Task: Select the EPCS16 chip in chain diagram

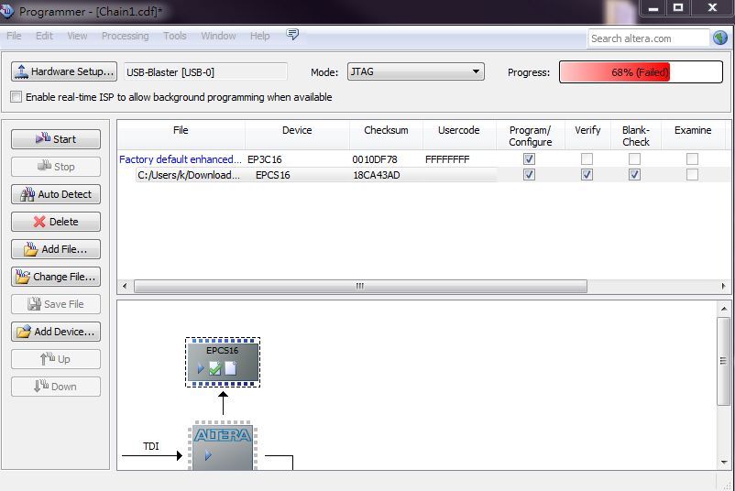Action: tap(223, 362)
